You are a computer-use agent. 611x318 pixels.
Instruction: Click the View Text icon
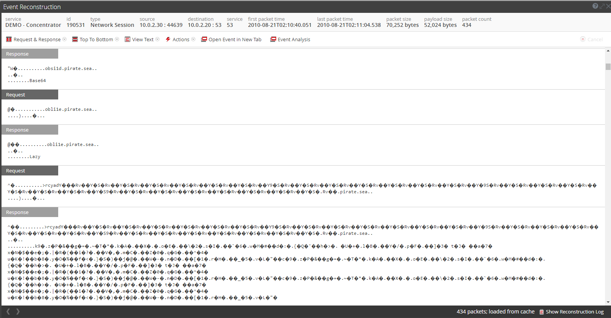pyautogui.click(x=127, y=39)
